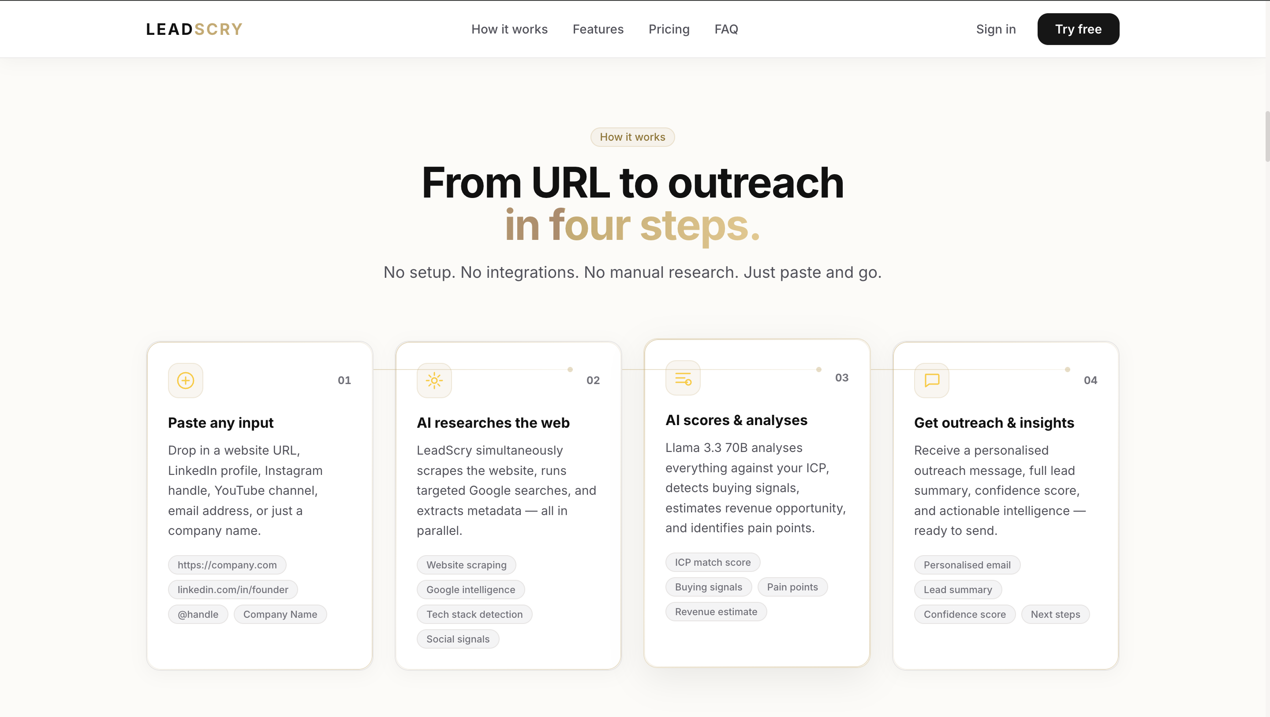Select the Next steps tag

[1056, 614]
